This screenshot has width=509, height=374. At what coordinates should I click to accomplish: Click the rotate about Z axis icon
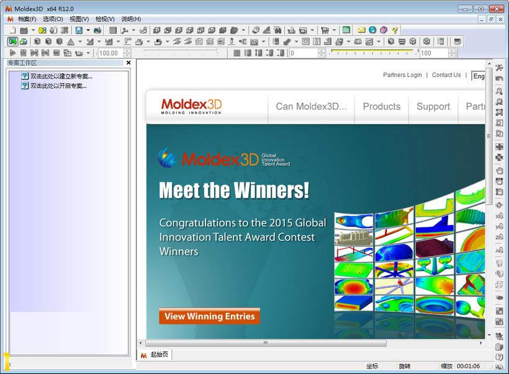(499, 237)
